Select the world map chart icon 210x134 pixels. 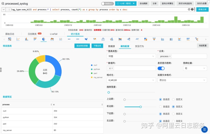[94, 39]
